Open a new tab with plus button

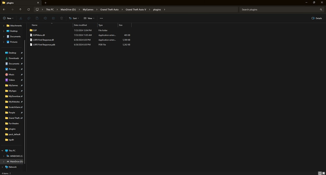coord(45,3)
